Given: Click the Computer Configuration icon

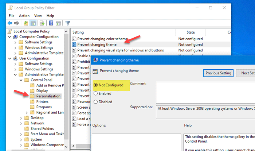Looking at the screenshot, I should tap(15, 37).
